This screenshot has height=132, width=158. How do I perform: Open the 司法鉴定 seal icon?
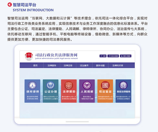[105, 85]
